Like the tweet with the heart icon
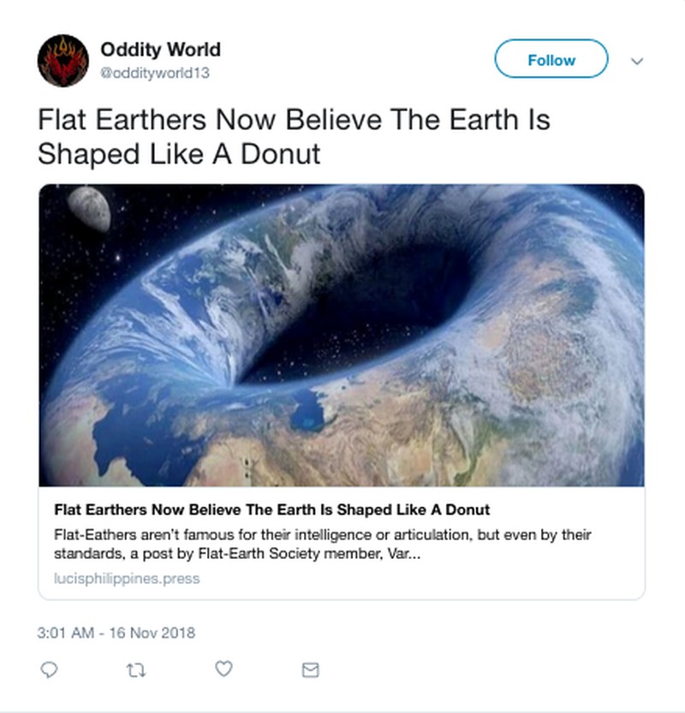This screenshot has width=685, height=713. click(x=223, y=668)
